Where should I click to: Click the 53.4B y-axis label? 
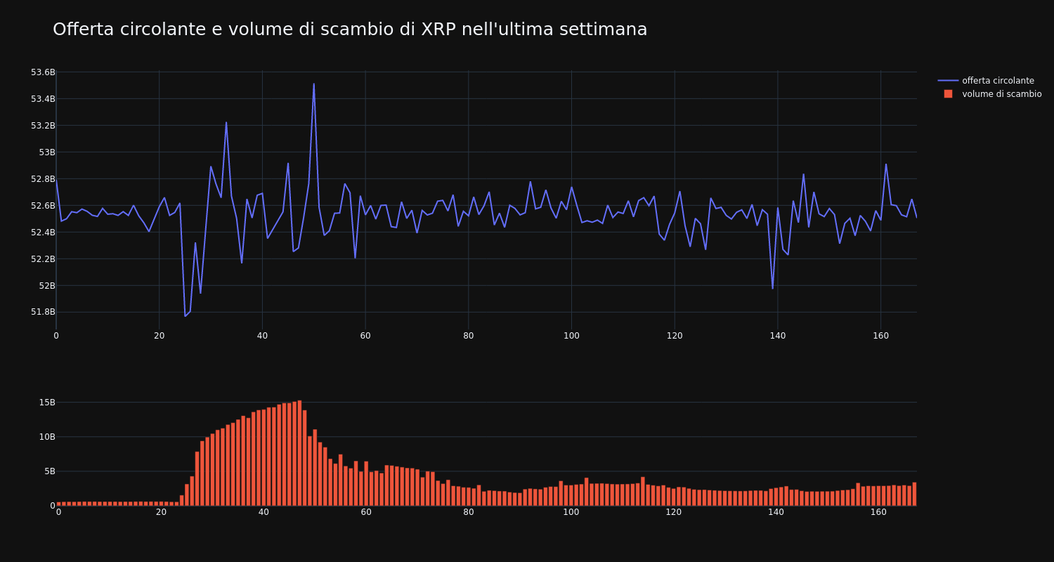[43, 98]
